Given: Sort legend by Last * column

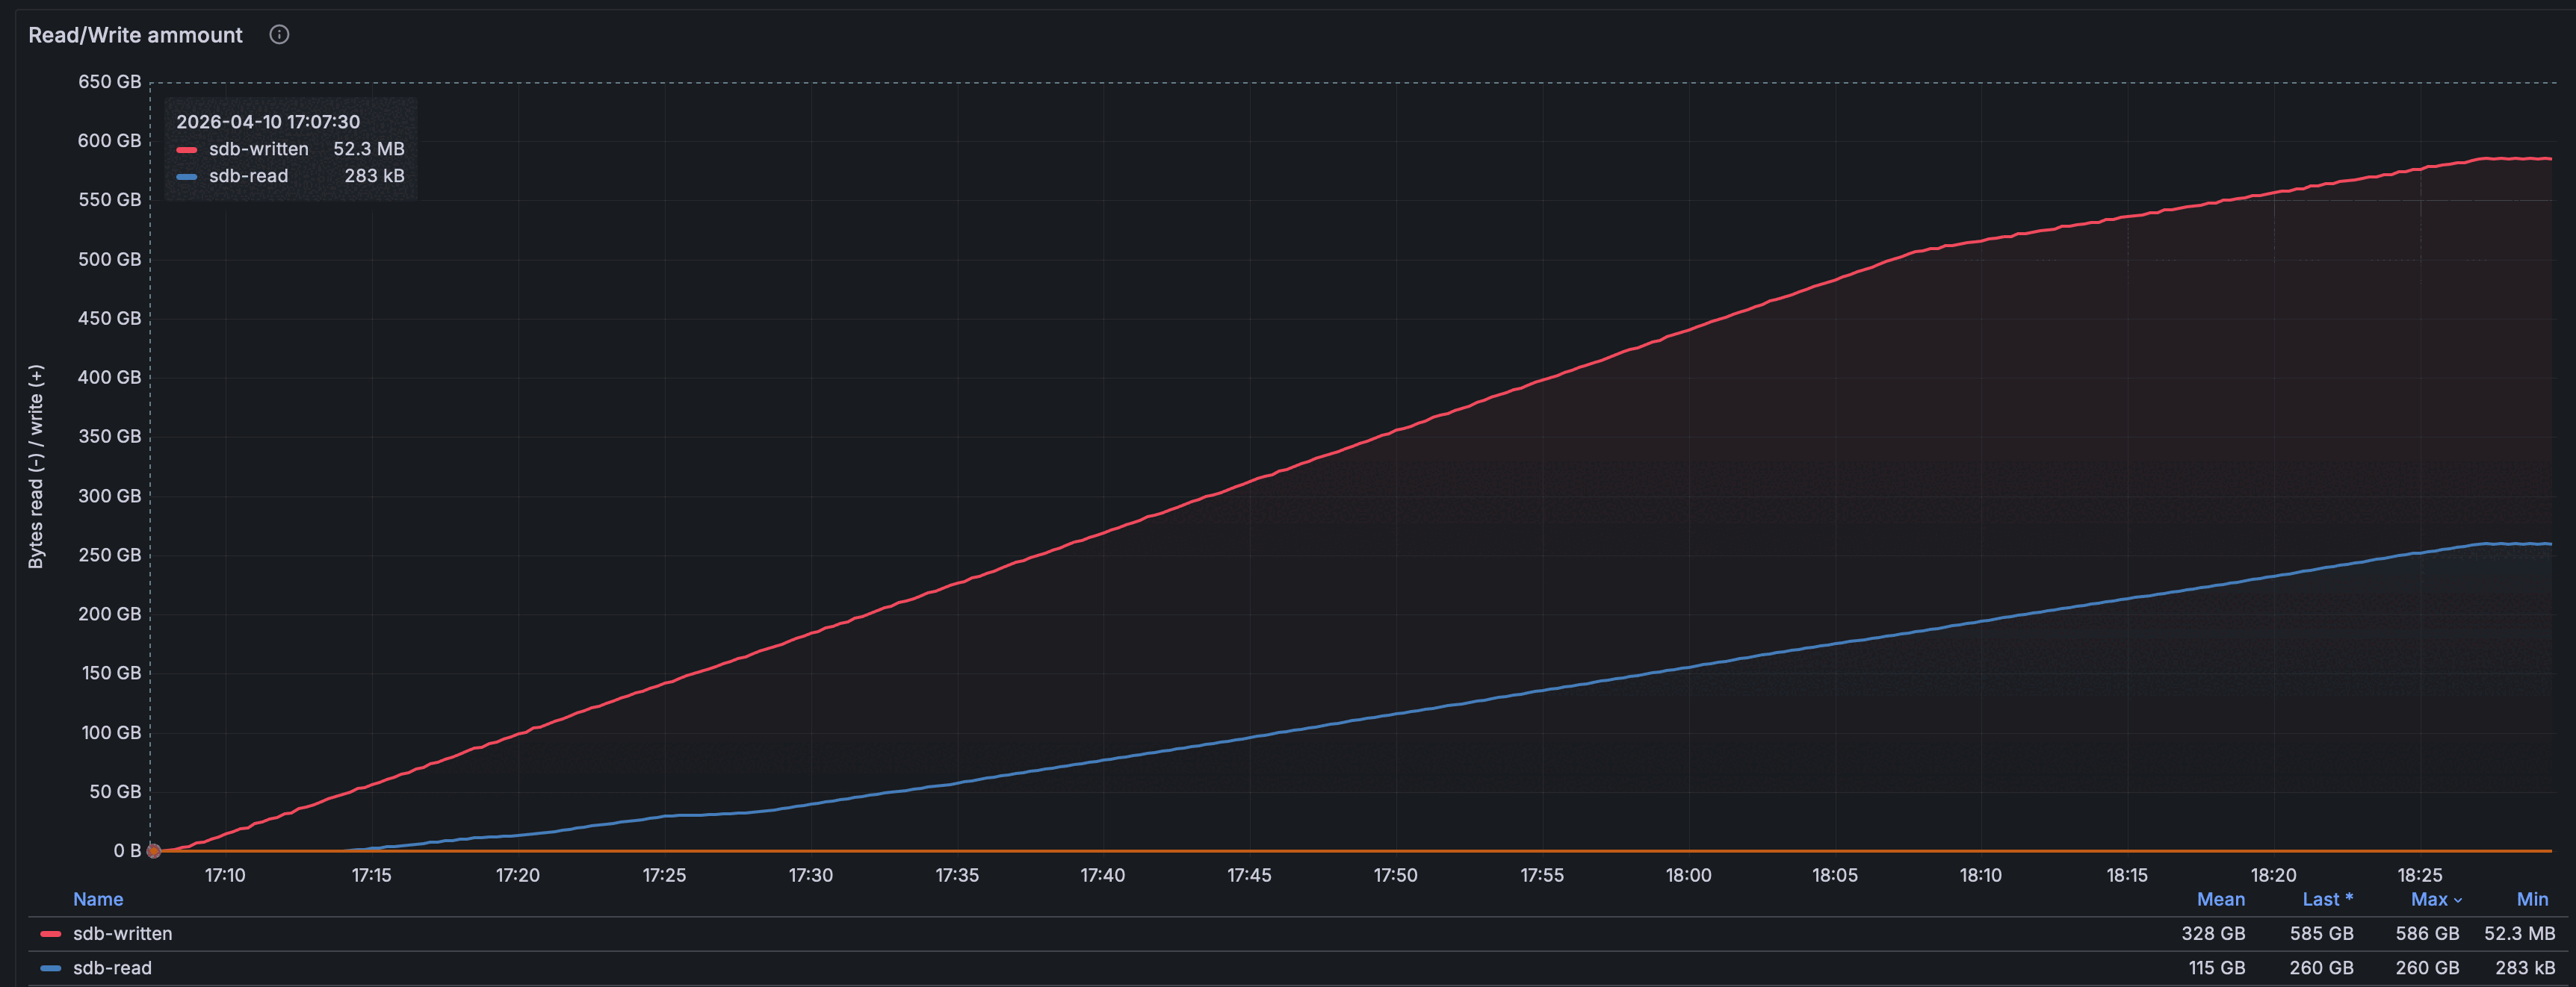Looking at the screenshot, I should [2326, 899].
